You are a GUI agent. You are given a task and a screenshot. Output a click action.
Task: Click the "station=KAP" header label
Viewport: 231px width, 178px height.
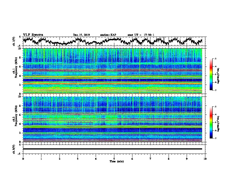pyautogui.click(x=108, y=35)
